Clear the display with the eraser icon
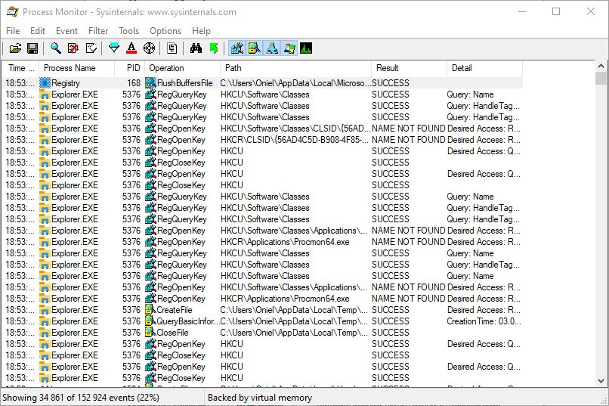 [x=91, y=48]
